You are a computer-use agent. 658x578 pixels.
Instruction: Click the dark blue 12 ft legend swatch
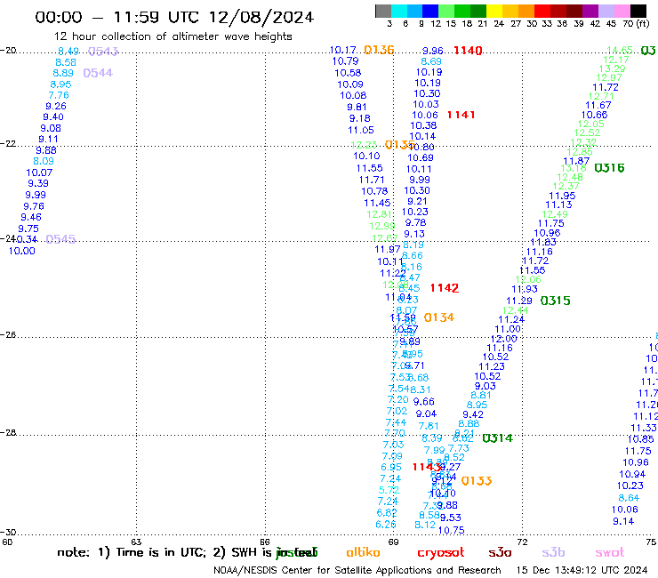pyautogui.click(x=430, y=11)
